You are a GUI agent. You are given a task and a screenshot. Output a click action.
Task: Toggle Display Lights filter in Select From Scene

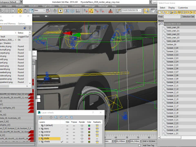coord(167,13)
